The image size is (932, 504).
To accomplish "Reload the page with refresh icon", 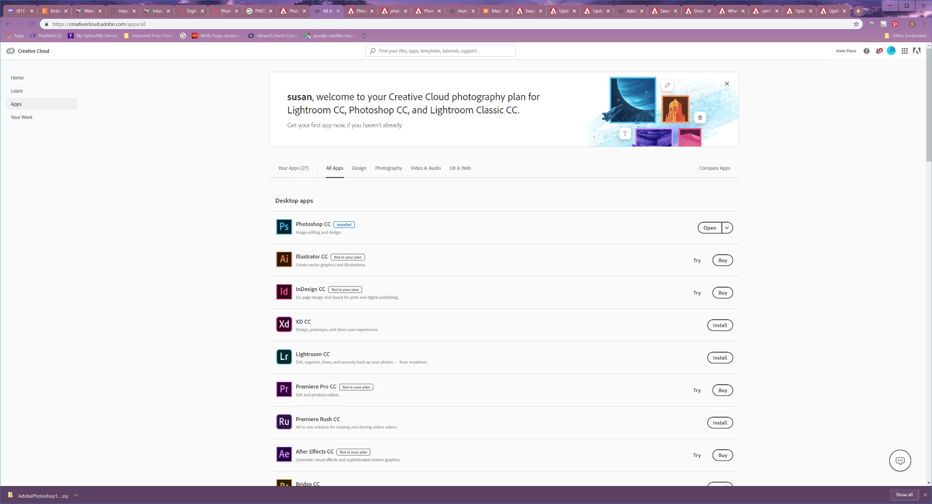I will (x=32, y=24).
